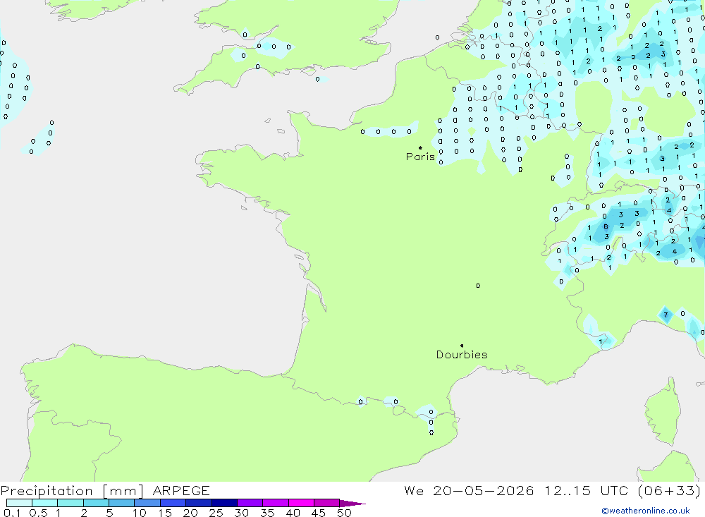Click the ARPEGE model name label
The width and height of the screenshot is (705, 517).
pyautogui.click(x=181, y=490)
